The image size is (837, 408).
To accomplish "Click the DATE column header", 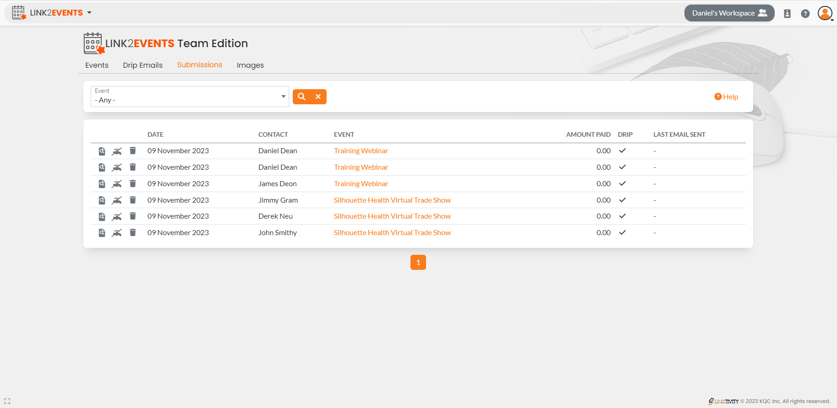I will 155,134.
